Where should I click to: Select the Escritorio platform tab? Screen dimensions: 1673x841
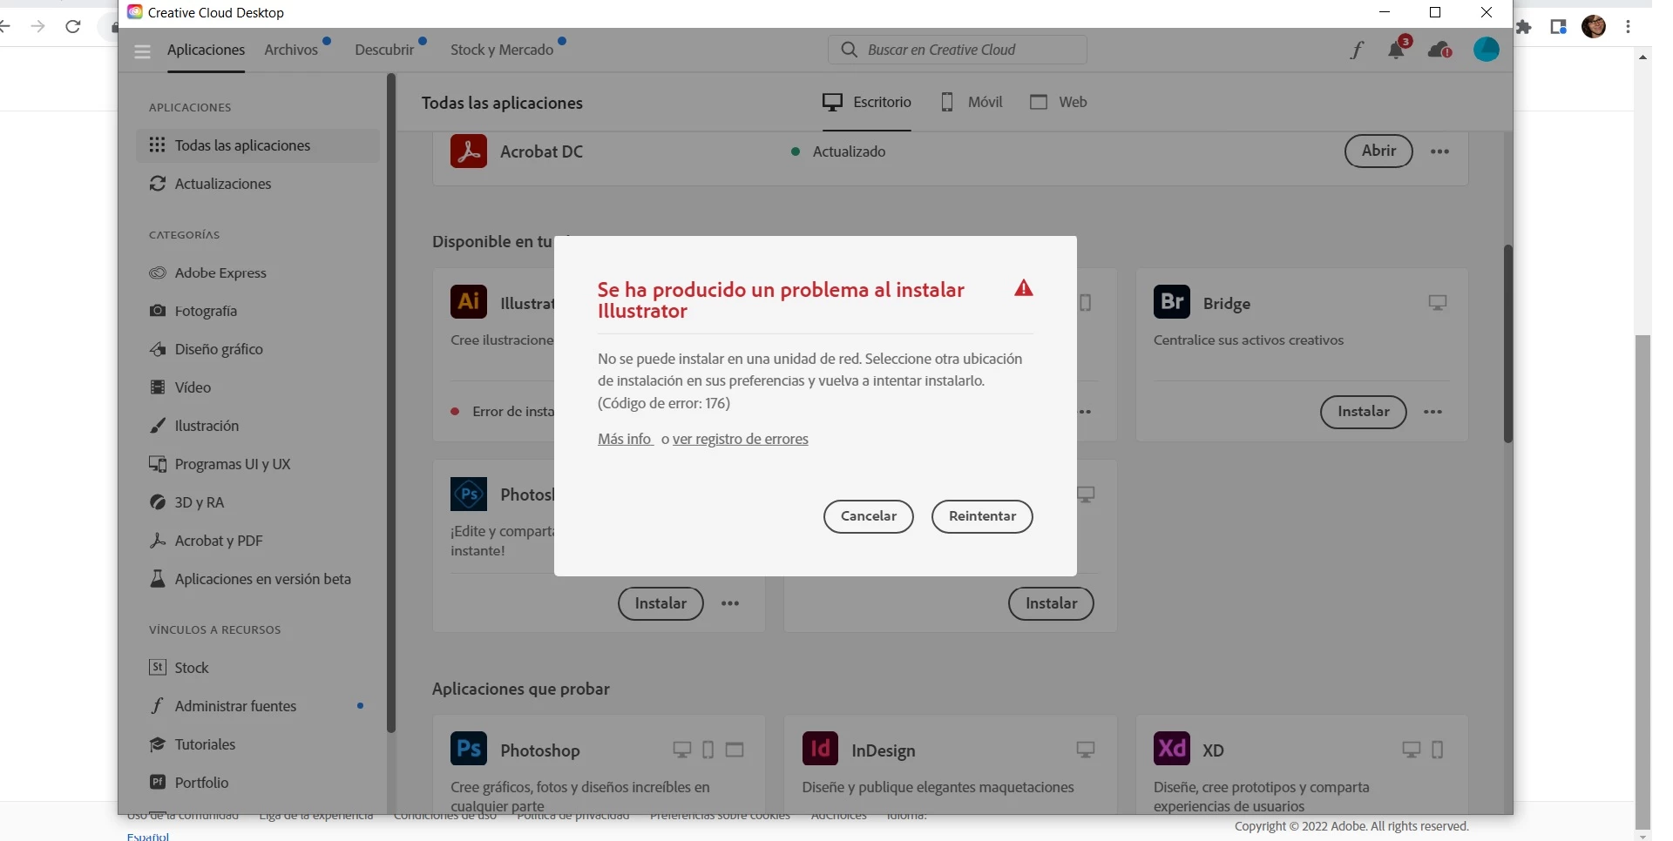tap(867, 102)
